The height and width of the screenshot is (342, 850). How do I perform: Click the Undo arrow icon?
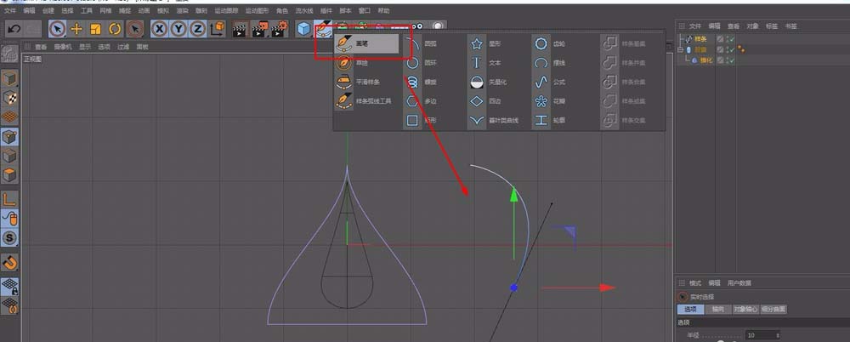(14, 28)
